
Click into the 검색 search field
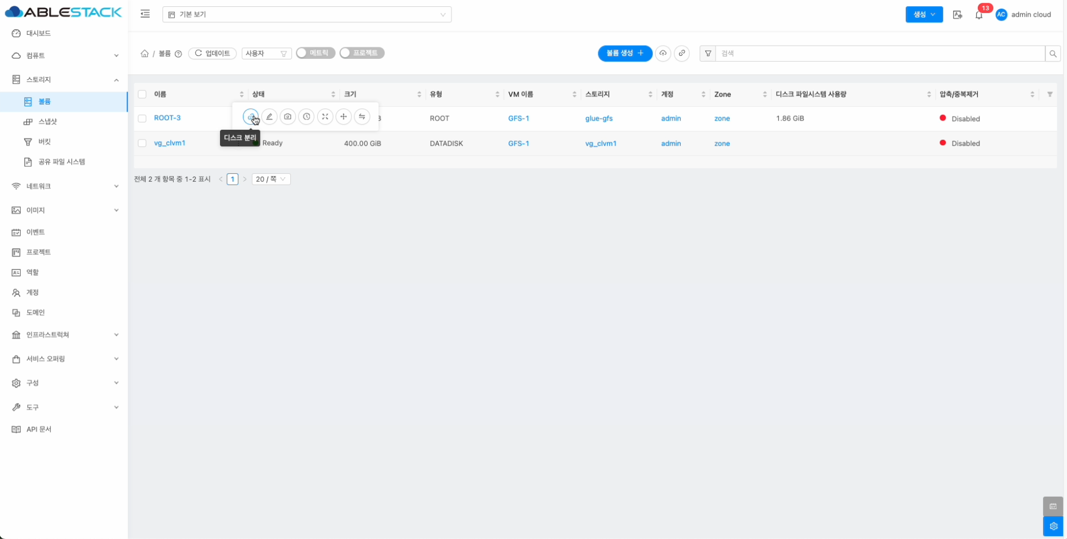[879, 54]
